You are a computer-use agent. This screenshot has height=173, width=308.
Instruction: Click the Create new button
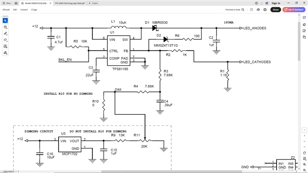click(93, 3)
